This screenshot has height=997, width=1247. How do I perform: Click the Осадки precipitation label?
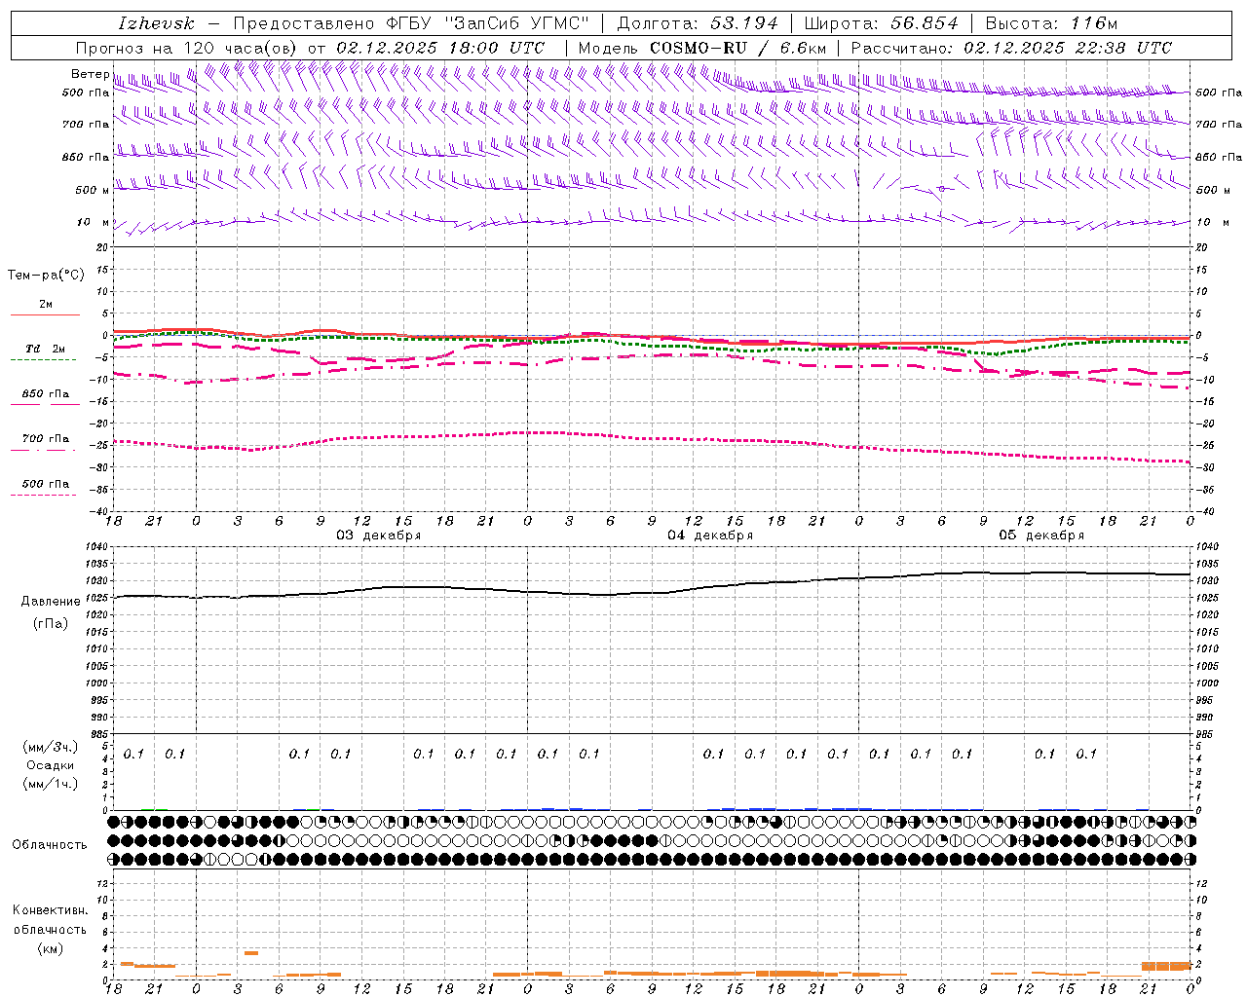[x=51, y=765]
